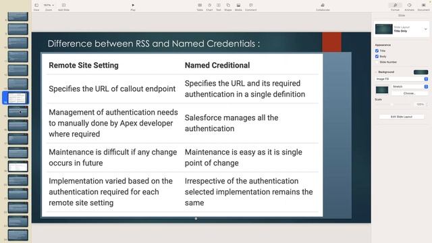Screen dimensions: 432x243
Task: Switch to the Document inspector tab
Action: click(x=423, y=5)
